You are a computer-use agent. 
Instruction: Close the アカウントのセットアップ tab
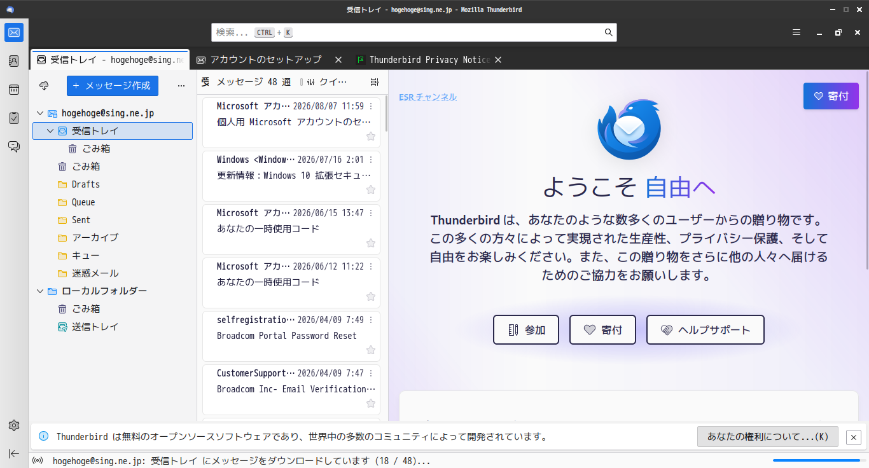338,60
